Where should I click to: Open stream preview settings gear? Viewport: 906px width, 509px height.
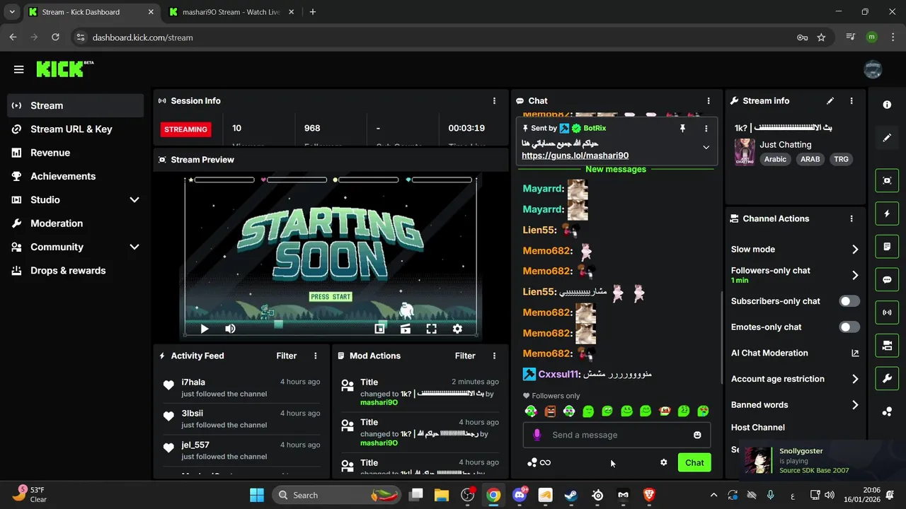click(x=457, y=329)
